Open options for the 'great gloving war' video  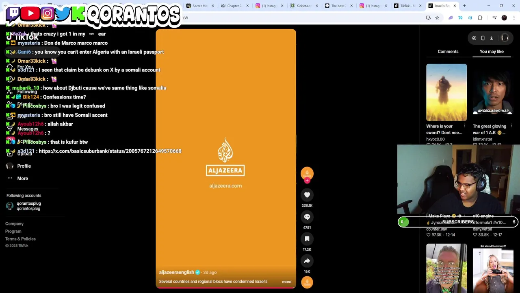tap(511, 126)
